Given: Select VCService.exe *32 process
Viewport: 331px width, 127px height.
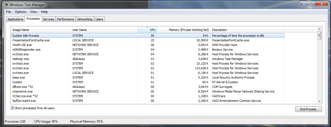Looking at the screenshot, I should tap(147, 96).
